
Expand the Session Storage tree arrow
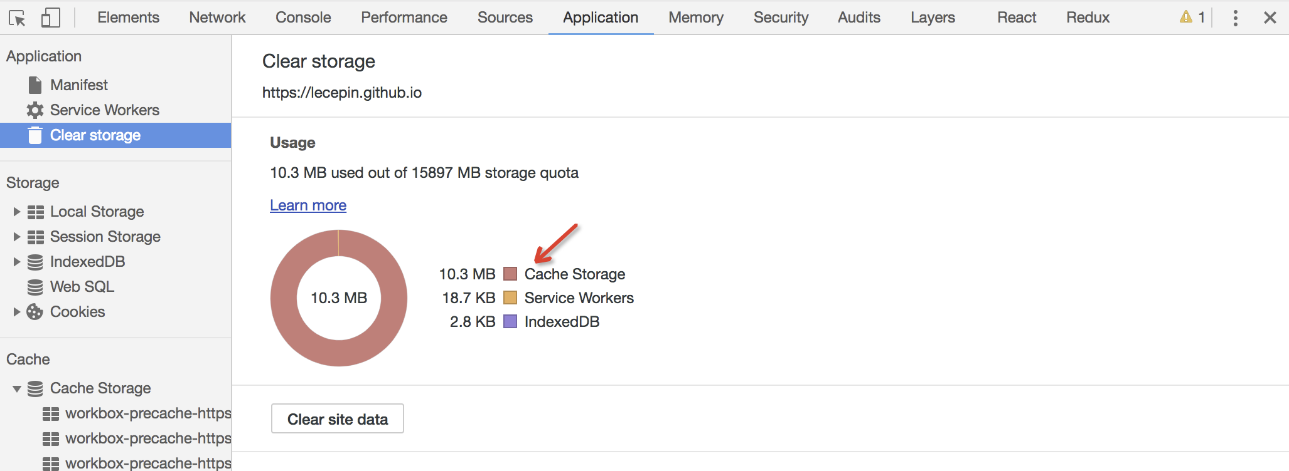click(x=17, y=237)
